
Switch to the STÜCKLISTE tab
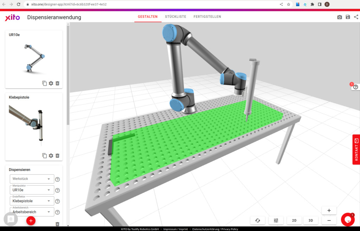tap(175, 16)
